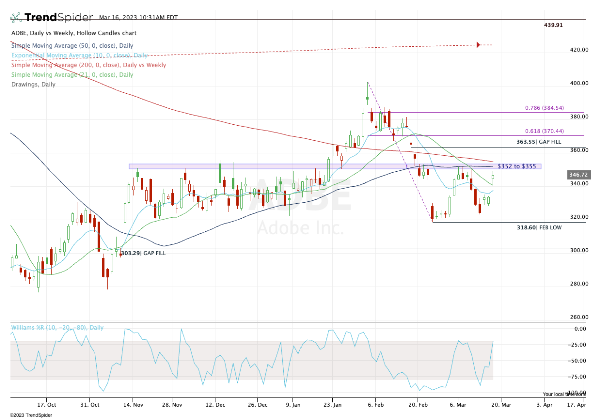Viewport: 601px width, 420px height.
Task: Click the red arrow marker on dashed line
Action: (x=478, y=45)
